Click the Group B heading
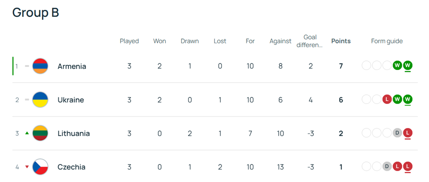This screenshot has width=429, height=182. click(x=36, y=13)
